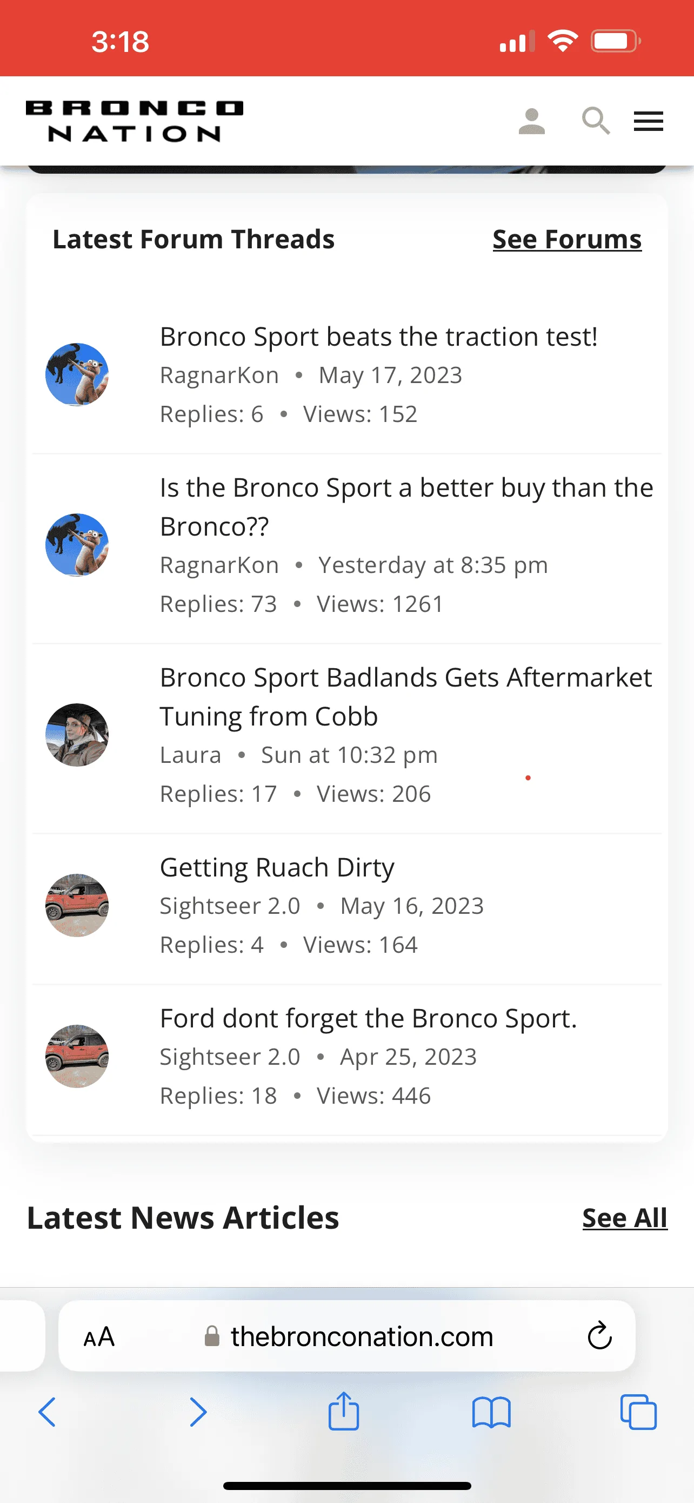The image size is (694, 1503).
Task: Open the hamburger navigation menu
Action: pos(648,121)
